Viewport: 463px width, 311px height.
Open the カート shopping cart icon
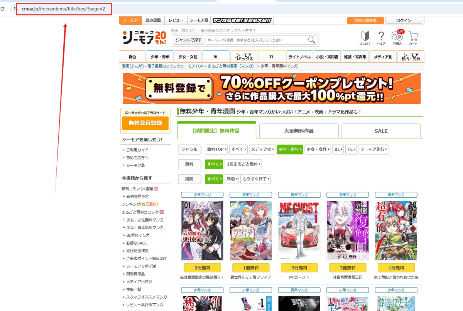[x=413, y=38]
